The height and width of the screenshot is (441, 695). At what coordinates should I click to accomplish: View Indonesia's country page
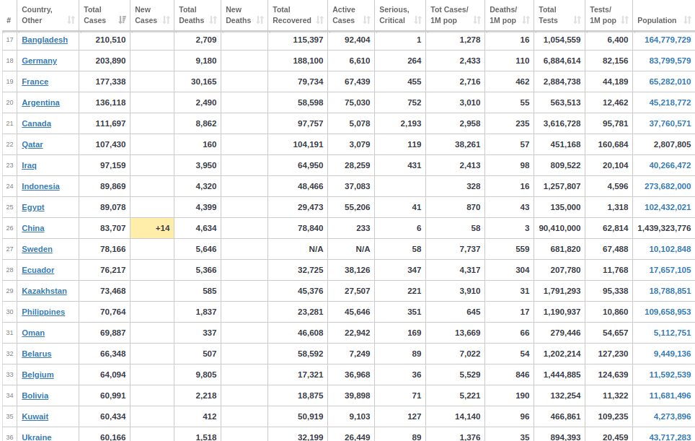click(41, 186)
